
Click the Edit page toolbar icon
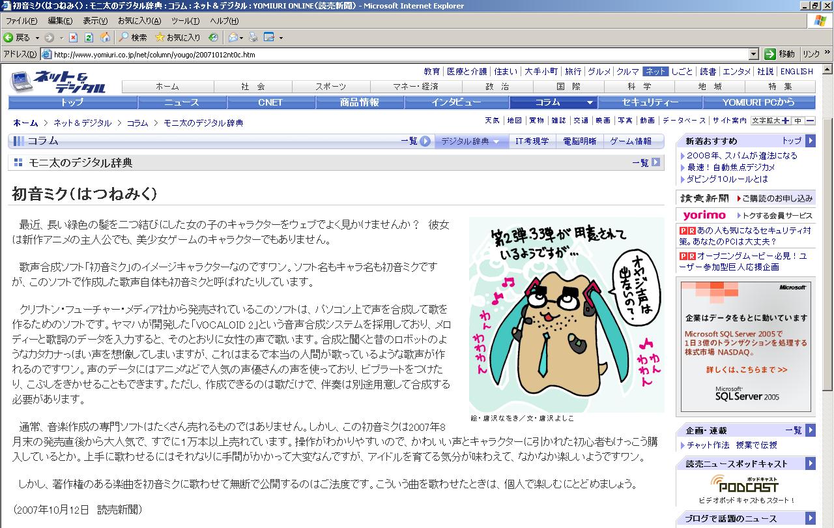point(268,38)
